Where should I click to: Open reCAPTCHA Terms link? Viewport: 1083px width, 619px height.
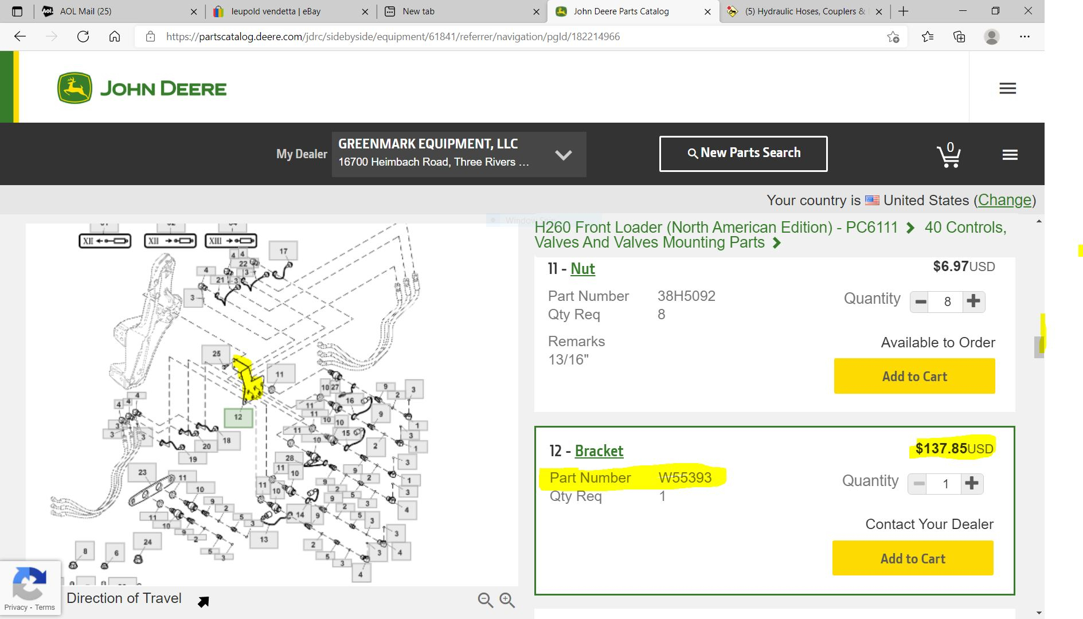coord(45,608)
